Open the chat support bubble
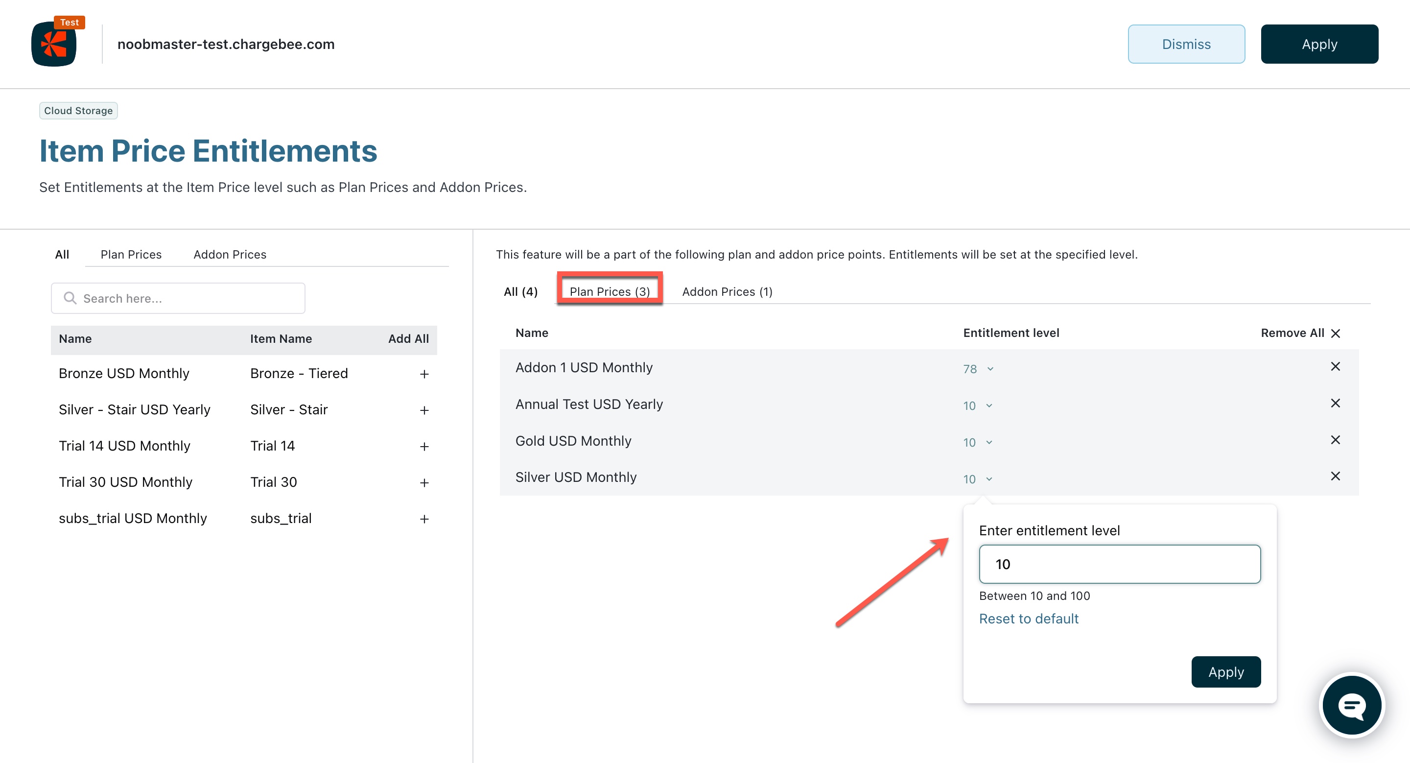This screenshot has height=763, width=1410. pyautogui.click(x=1351, y=706)
